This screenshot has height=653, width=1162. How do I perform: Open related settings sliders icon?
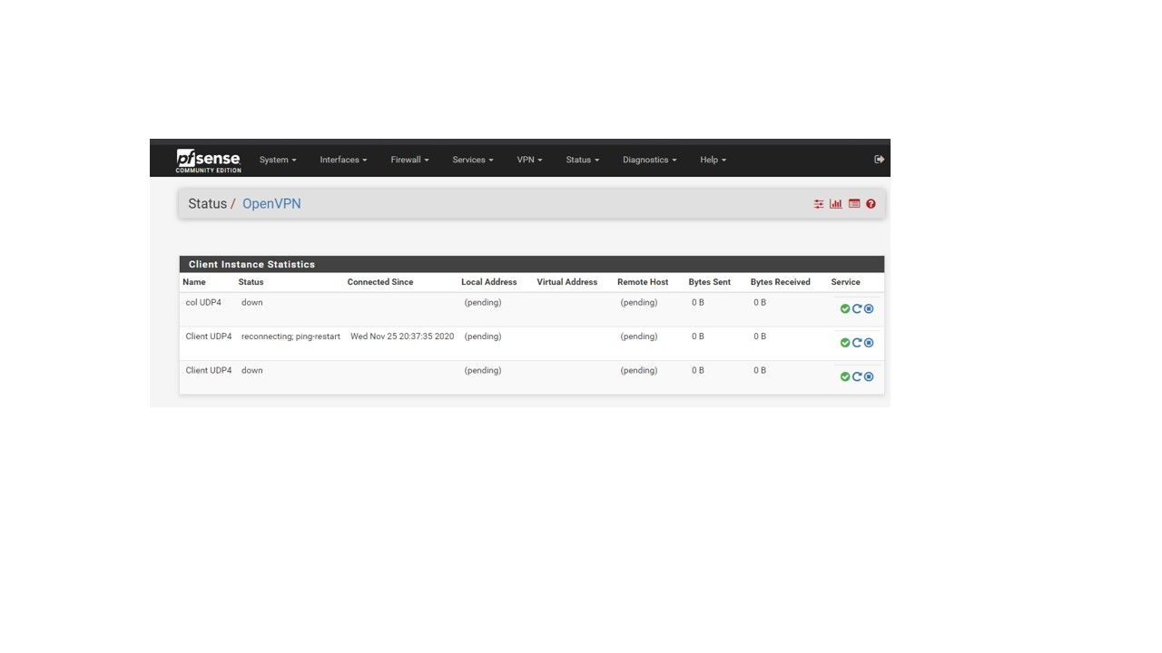(x=819, y=204)
